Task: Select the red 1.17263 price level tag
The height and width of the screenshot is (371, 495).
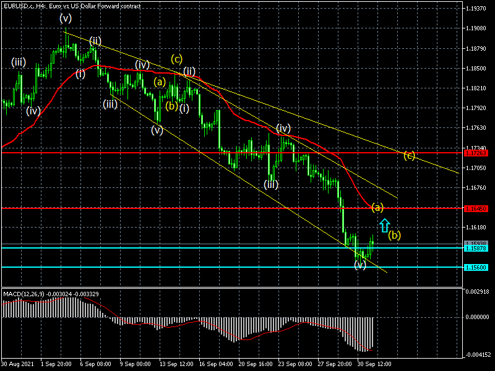Action: (478, 153)
